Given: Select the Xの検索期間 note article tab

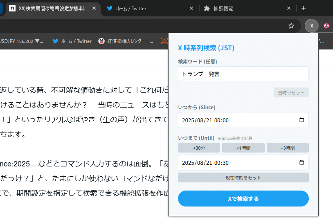Looking at the screenshot, I should tap(53, 8).
